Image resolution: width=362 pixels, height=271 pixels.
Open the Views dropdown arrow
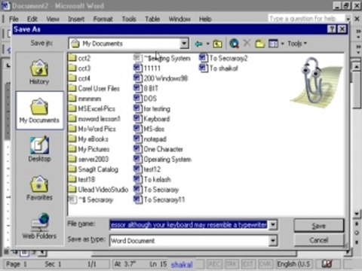click(282, 44)
